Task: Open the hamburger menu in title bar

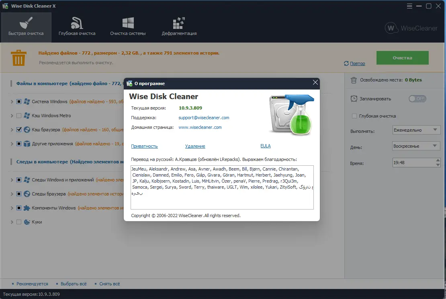Action: (x=409, y=6)
